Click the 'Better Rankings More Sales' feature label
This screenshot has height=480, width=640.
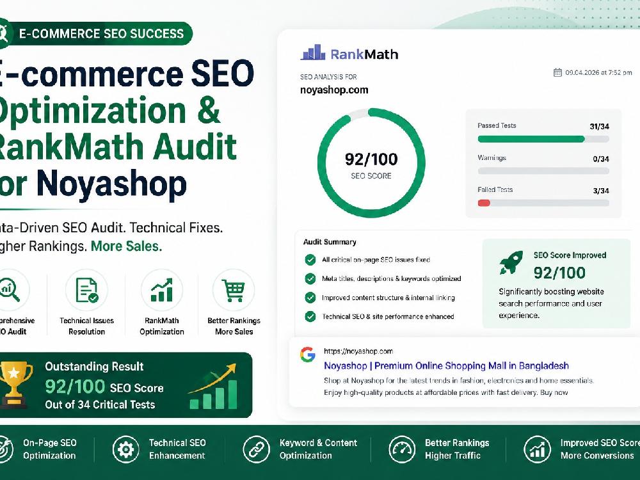tap(234, 326)
